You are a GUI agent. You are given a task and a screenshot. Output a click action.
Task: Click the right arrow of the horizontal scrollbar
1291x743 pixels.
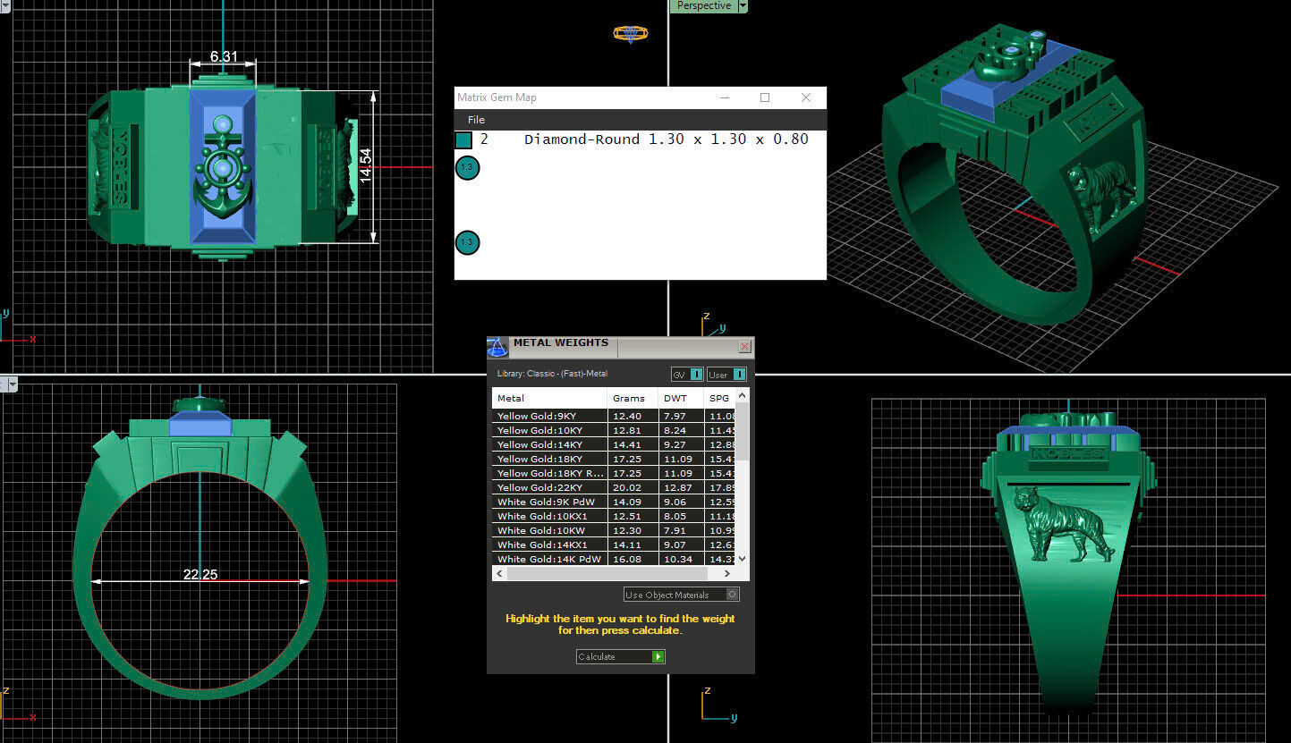tap(726, 574)
